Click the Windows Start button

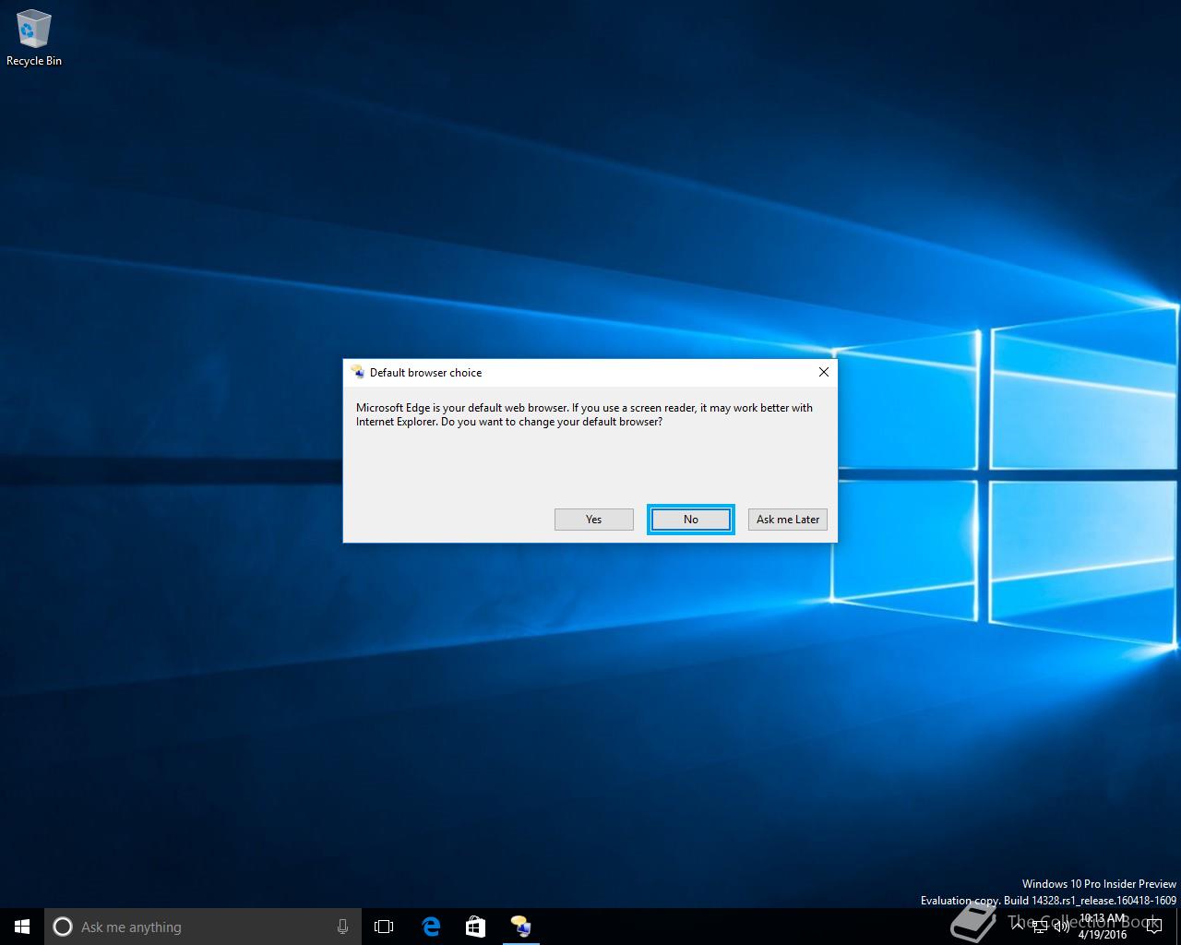click(x=22, y=927)
